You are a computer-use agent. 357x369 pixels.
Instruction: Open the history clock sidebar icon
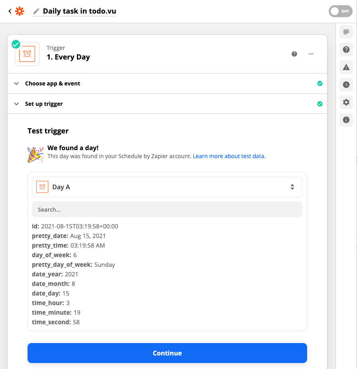coord(346,85)
